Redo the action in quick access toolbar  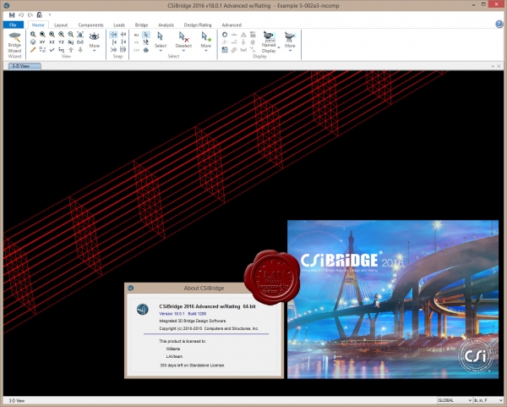[30, 15]
